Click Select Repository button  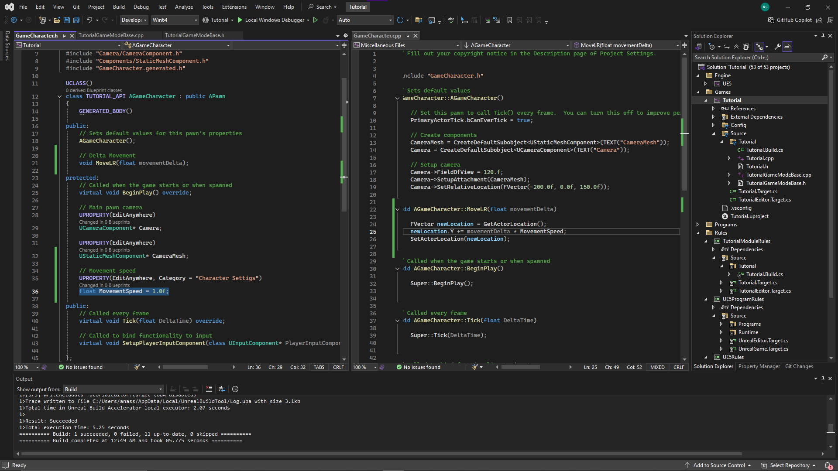tap(789, 465)
